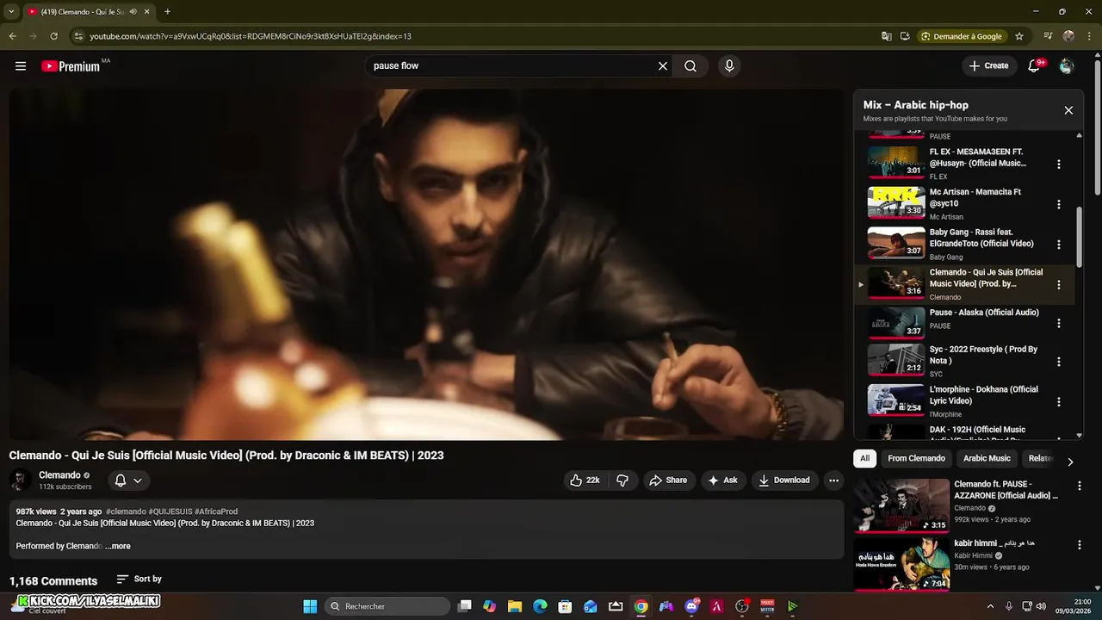Select the All filter chip

pyautogui.click(x=864, y=459)
